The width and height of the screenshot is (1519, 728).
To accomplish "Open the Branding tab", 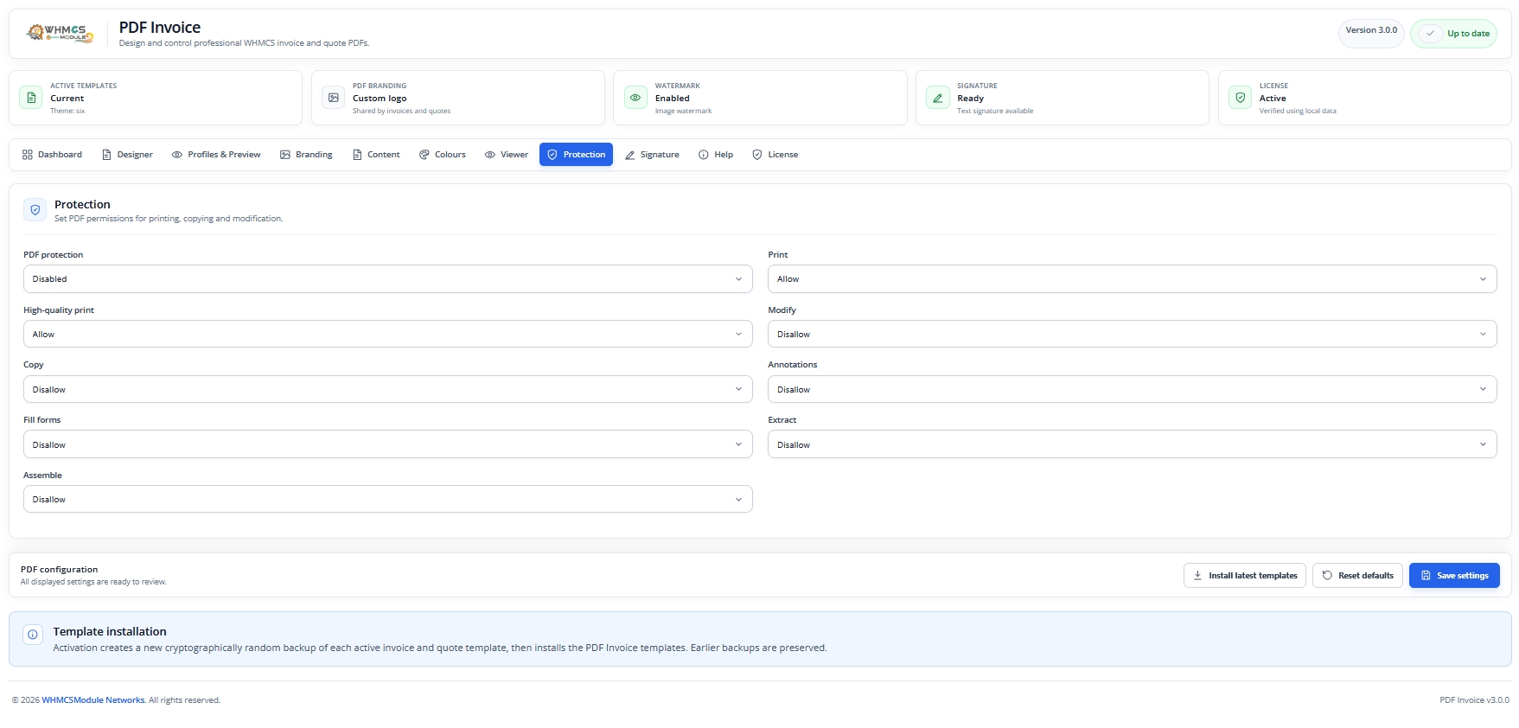I will [306, 155].
